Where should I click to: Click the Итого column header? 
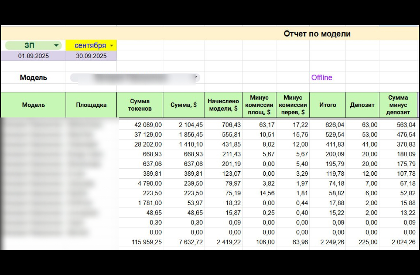tap(328, 105)
